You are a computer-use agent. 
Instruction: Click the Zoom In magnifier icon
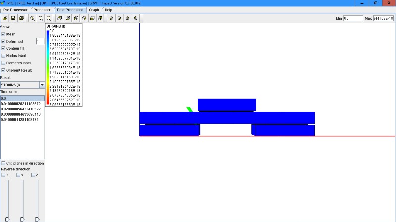(x=32, y=18)
